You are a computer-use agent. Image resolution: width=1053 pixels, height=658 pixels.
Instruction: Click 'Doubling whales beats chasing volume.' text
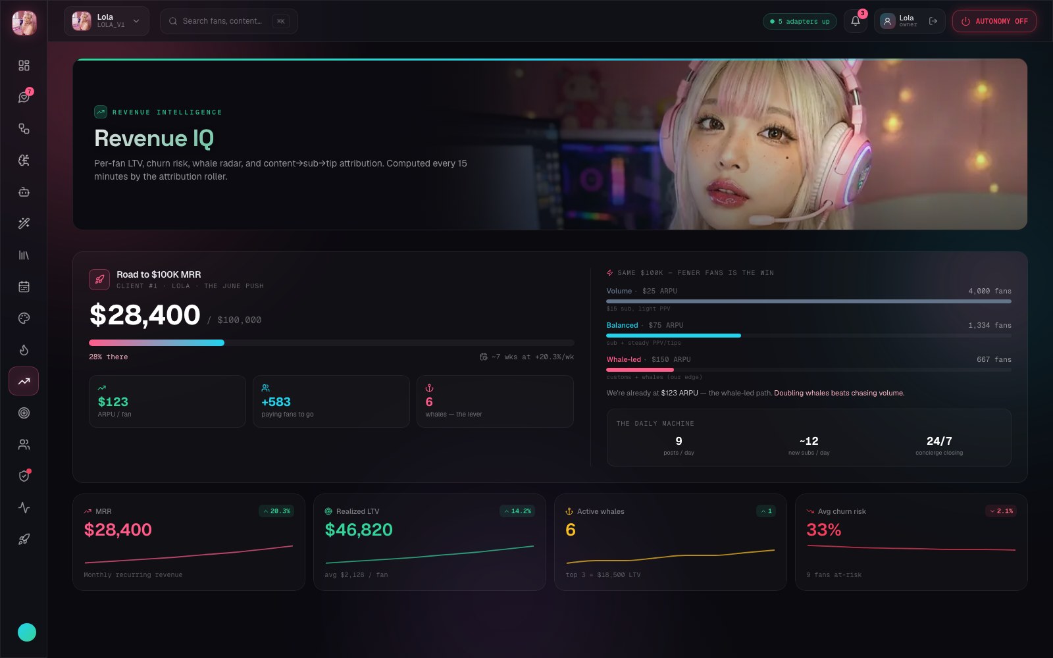(x=839, y=393)
